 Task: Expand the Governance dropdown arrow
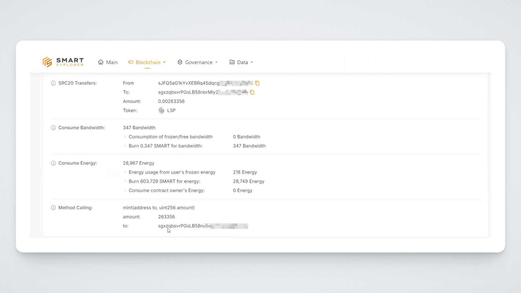click(x=217, y=62)
